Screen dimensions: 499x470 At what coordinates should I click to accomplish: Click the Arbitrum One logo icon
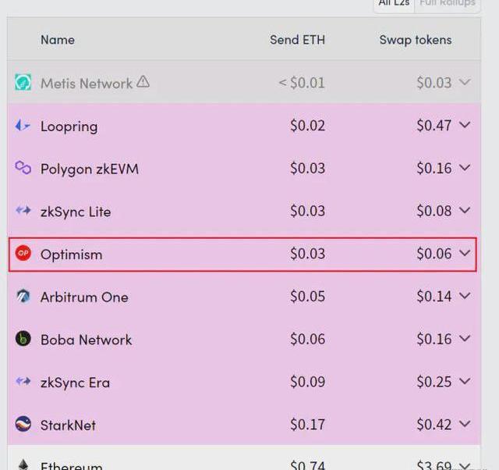[23, 296]
